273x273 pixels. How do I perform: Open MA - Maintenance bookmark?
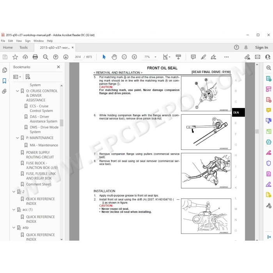coord(44,145)
